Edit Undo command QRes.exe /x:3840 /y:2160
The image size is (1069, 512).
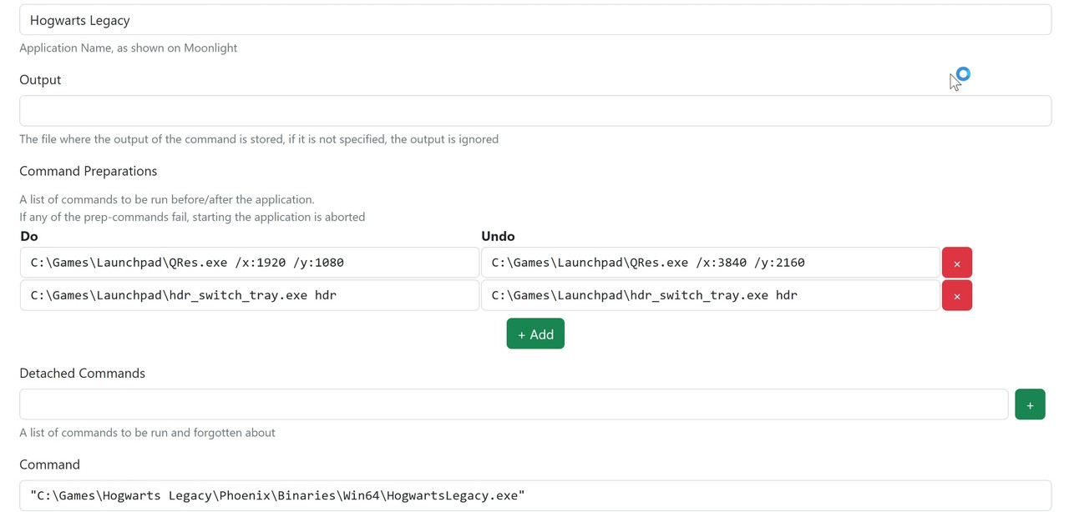[711, 263]
